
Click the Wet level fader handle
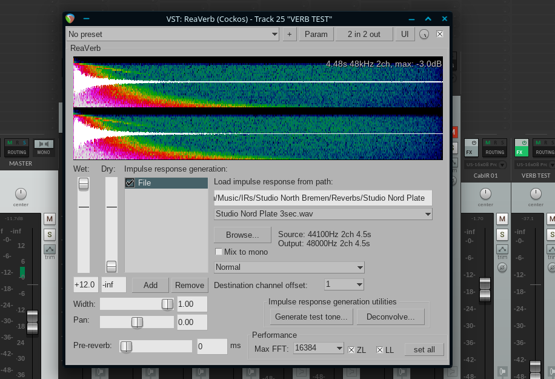(x=84, y=184)
